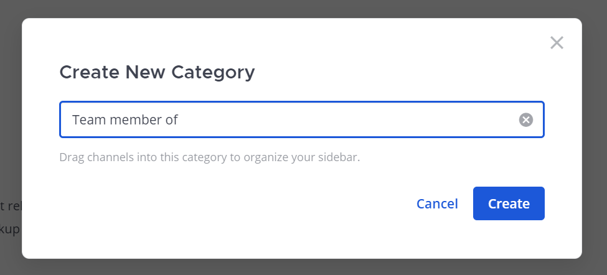This screenshot has height=275, width=607.
Task: Close the Create New Category dialog
Action: point(557,42)
